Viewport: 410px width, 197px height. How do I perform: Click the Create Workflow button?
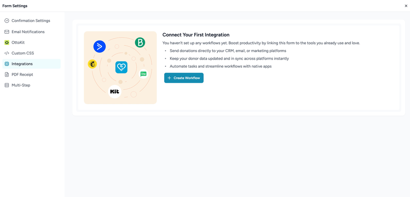tap(184, 78)
